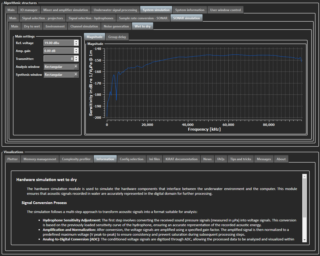Decrease Ref. voltage with the down arrow
Viewport: 320px width, 256px height.
[76, 44]
